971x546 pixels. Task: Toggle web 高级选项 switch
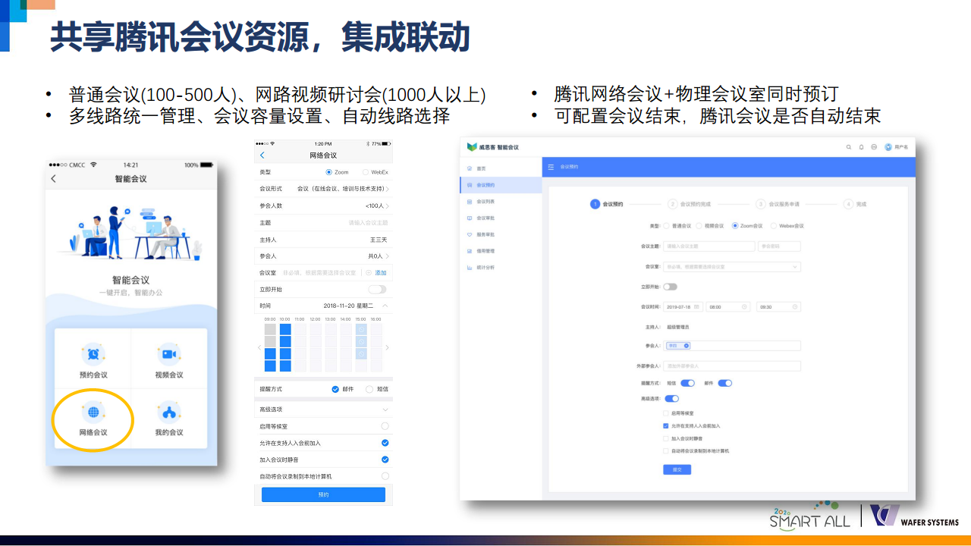tap(672, 398)
